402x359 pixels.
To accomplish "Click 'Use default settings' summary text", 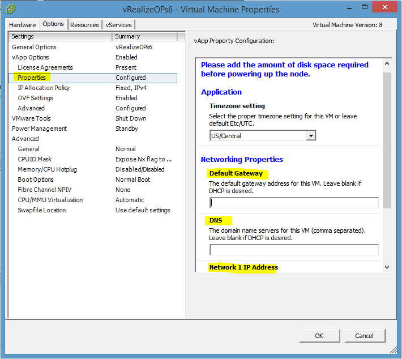I will (x=143, y=210).
